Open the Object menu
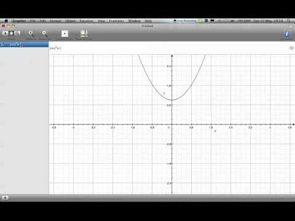This screenshot has width=295, height=221. tap(70, 21)
